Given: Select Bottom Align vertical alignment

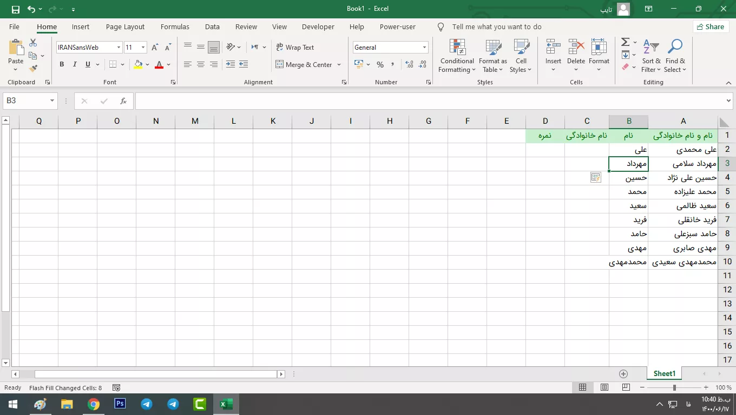Looking at the screenshot, I should (x=214, y=47).
